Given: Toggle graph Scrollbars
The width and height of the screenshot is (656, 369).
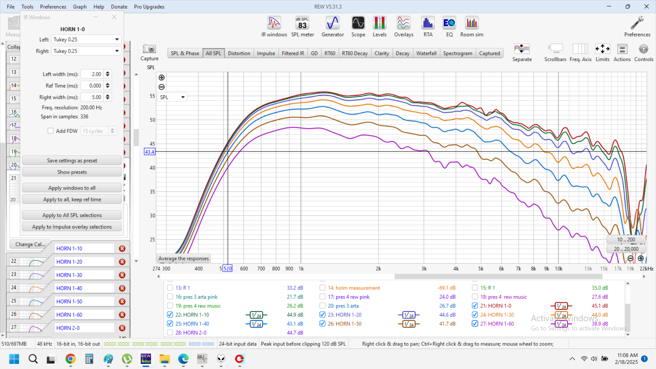Looking at the screenshot, I should pyautogui.click(x=555, y=53).
